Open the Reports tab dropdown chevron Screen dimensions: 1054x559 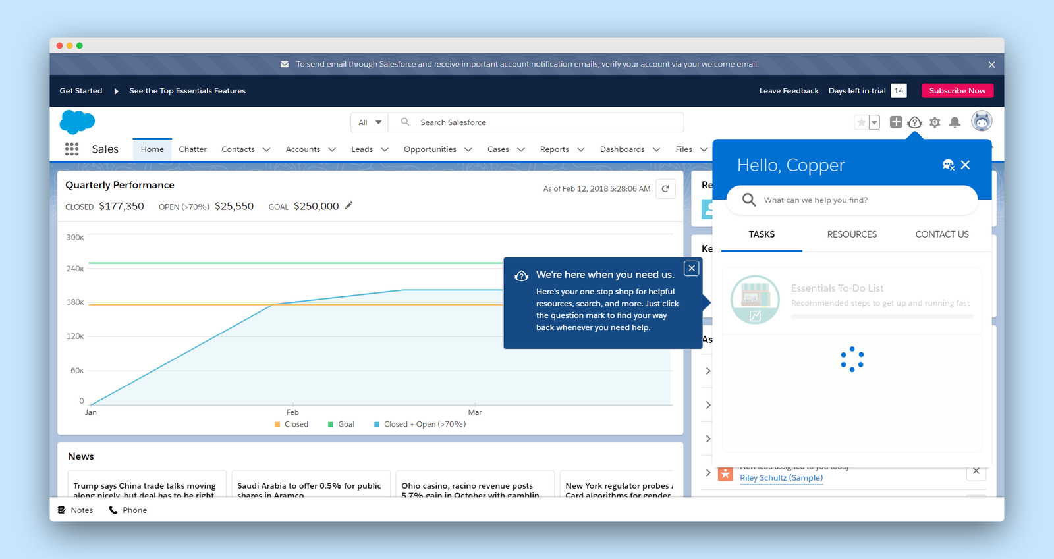[581, 149]
